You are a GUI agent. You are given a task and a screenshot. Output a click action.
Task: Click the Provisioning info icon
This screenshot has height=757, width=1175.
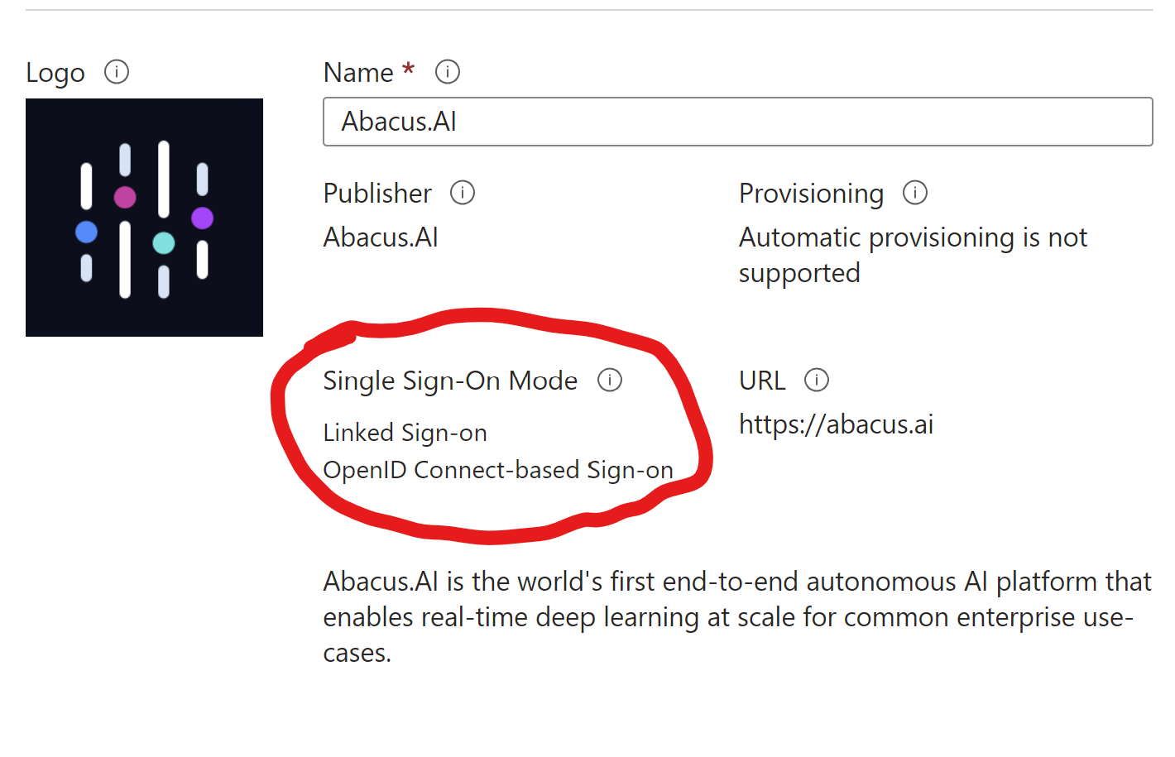point(915,193)
